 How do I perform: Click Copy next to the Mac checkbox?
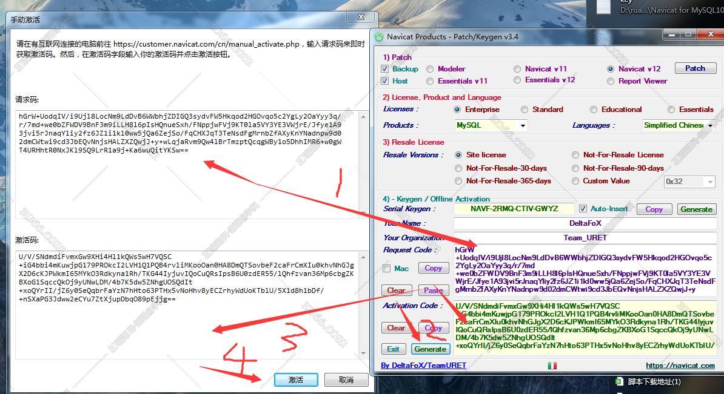tap(433, 268)
